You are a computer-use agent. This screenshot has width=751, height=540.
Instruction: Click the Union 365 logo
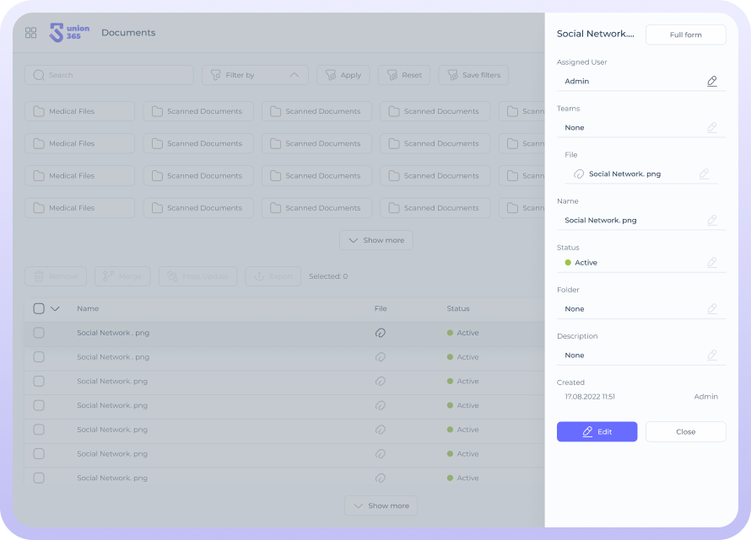[69, 33]
